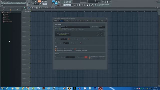
Task: Open the plugin picker plug icon
Action: [x=89, y=5]
